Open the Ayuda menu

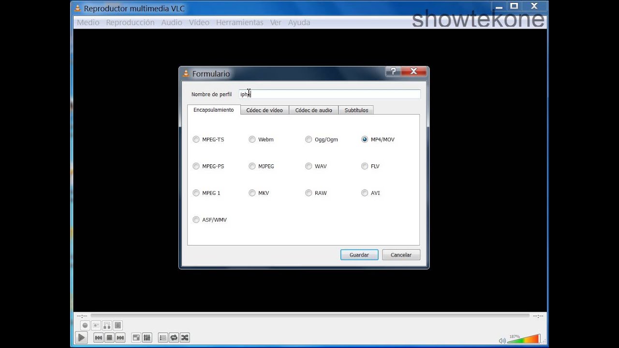[x=299, y=22]
